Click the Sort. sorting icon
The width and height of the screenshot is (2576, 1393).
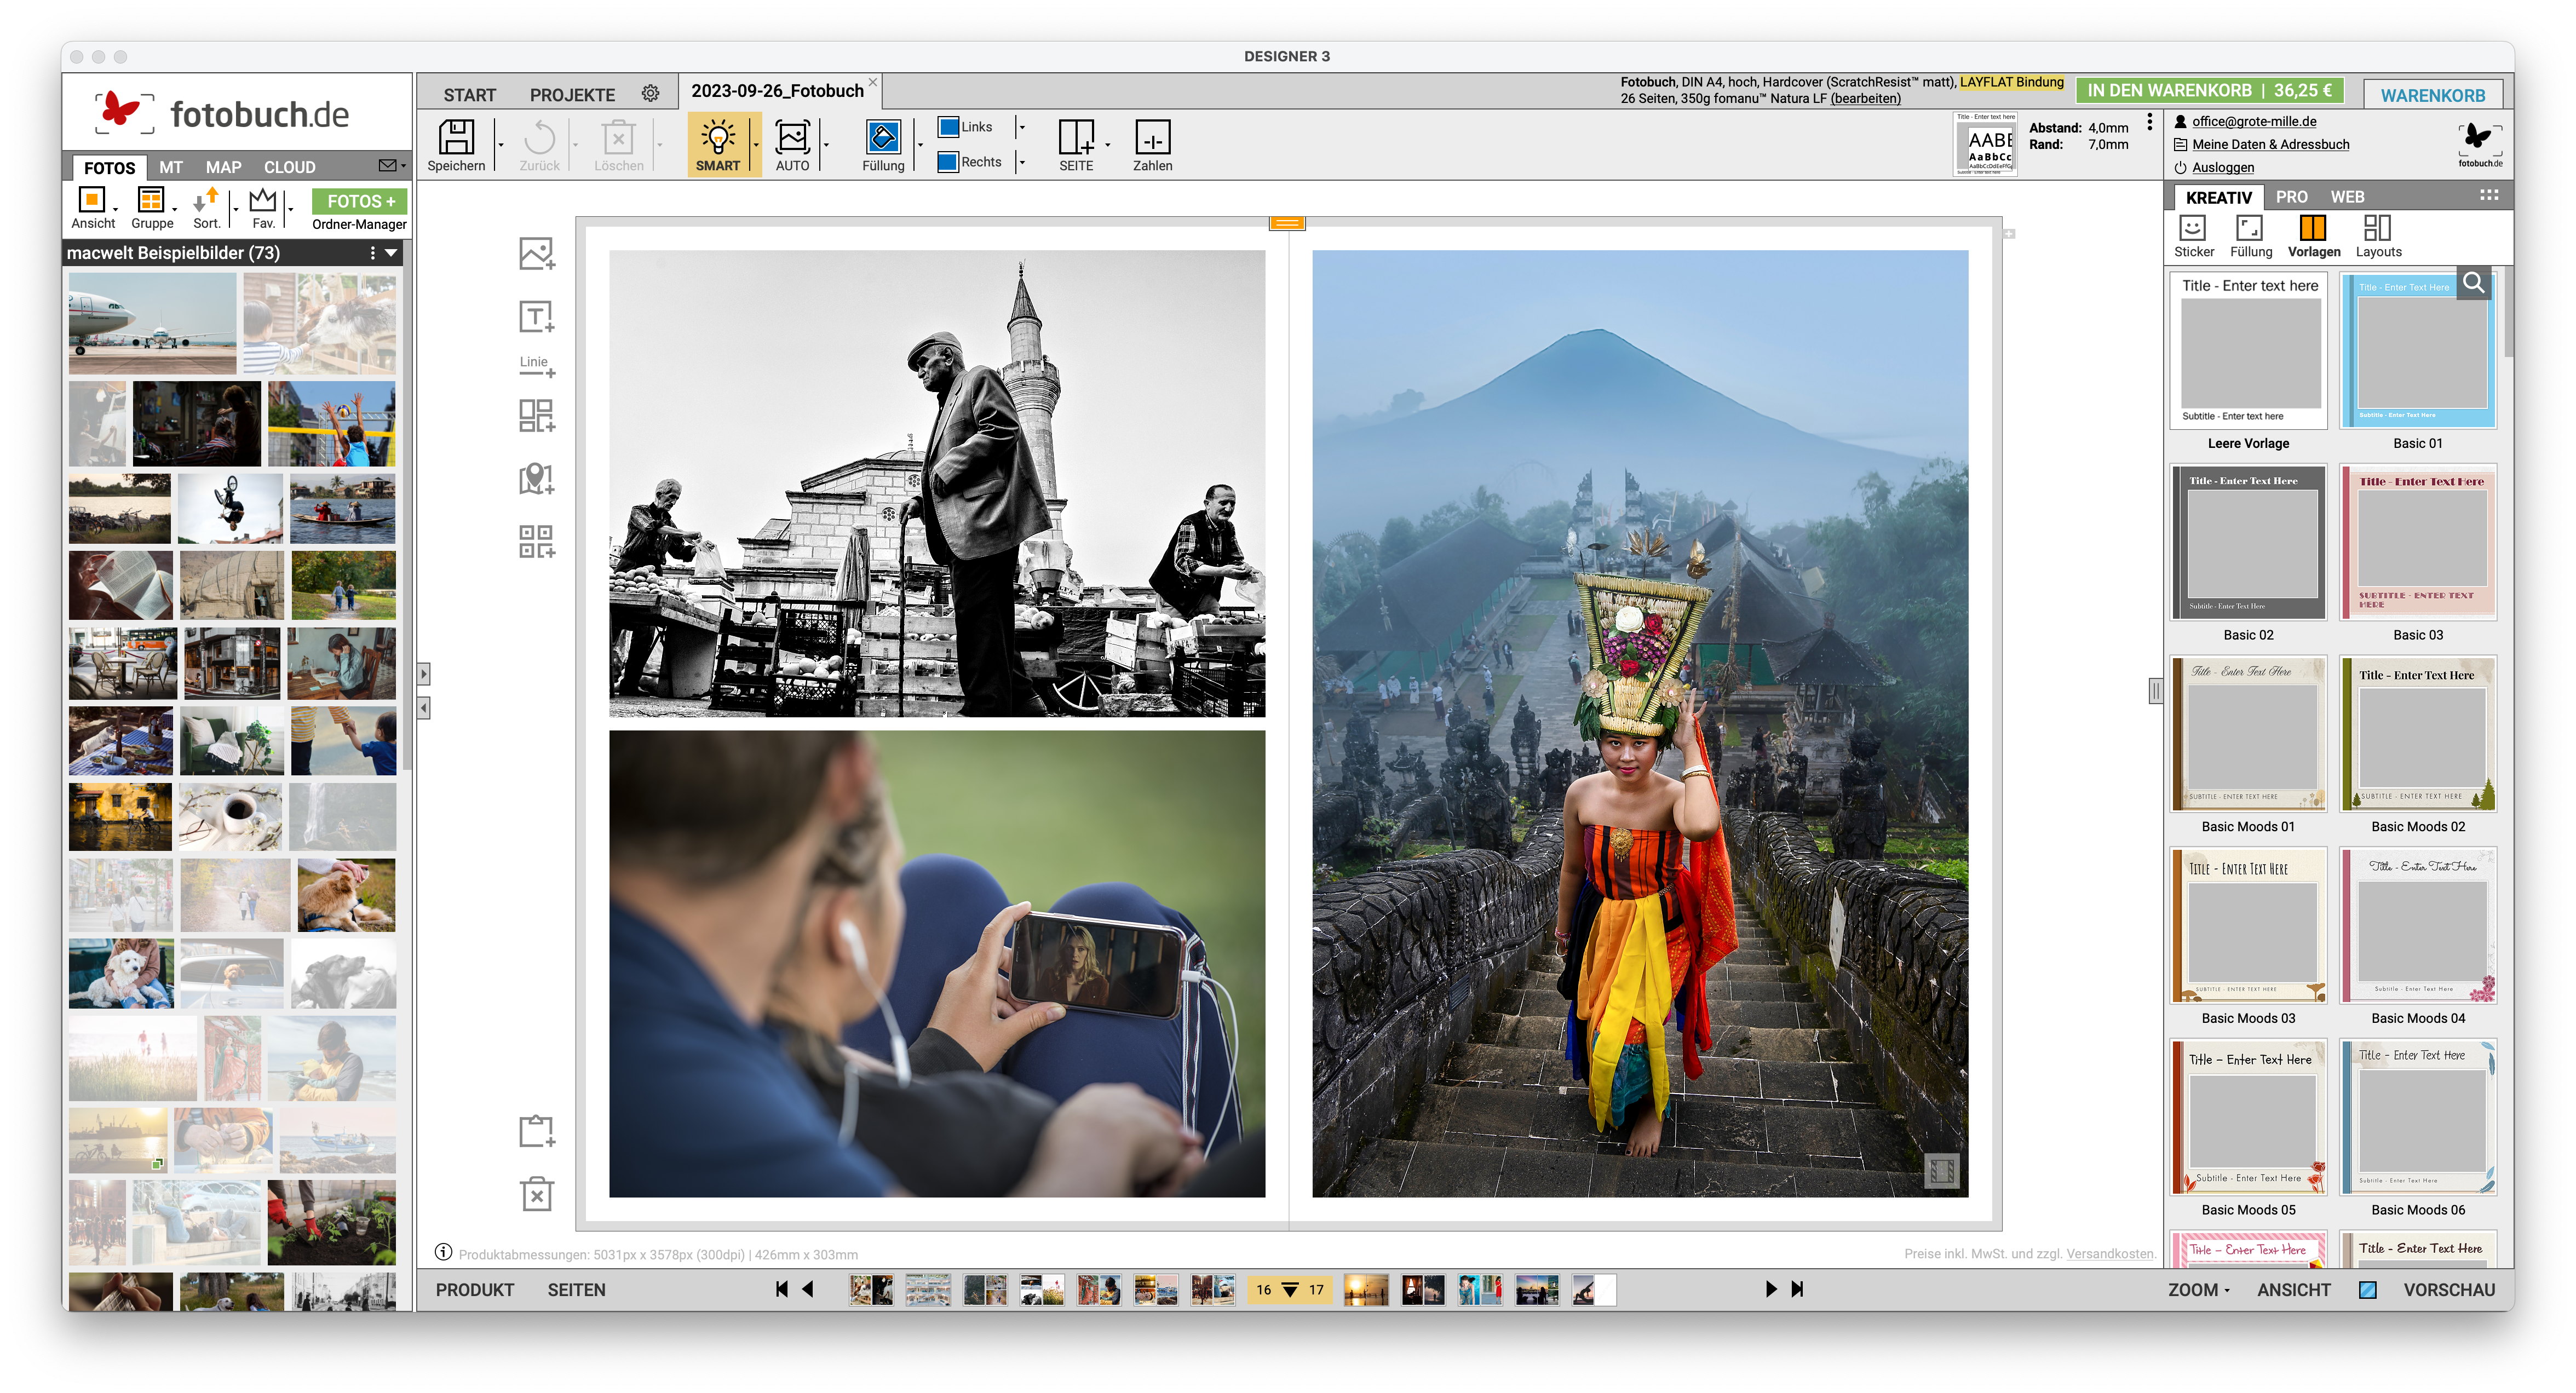[x=206, y=200]
